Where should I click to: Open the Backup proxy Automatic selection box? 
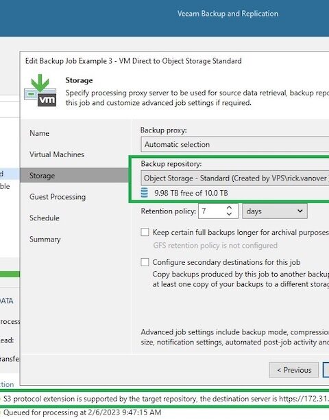click(x=235, y=145)
